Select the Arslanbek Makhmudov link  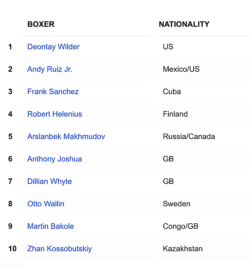66,137
